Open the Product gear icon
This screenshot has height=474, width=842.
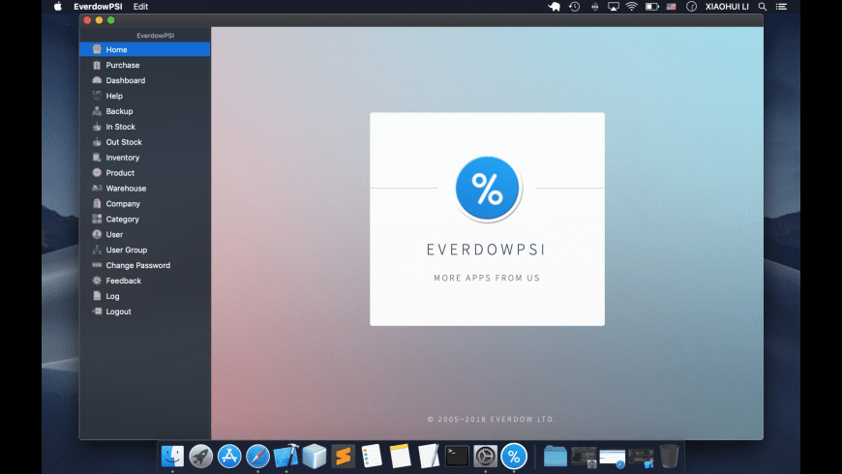click(x=97, y=173)
